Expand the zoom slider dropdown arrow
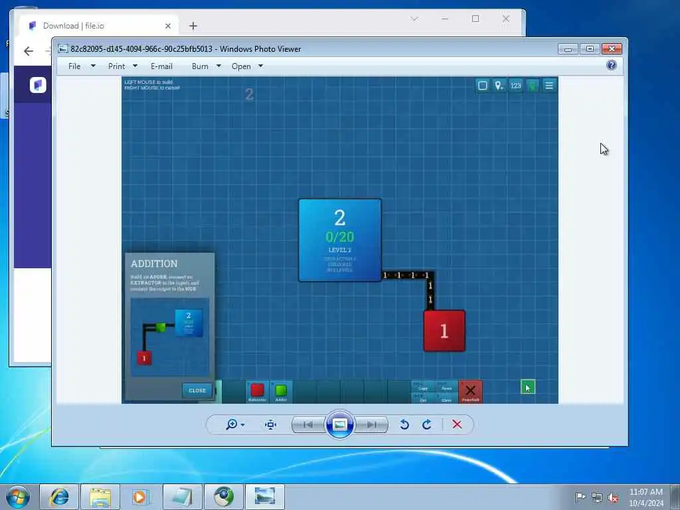The width and height of the screenshot is (680, 510). 242,425
